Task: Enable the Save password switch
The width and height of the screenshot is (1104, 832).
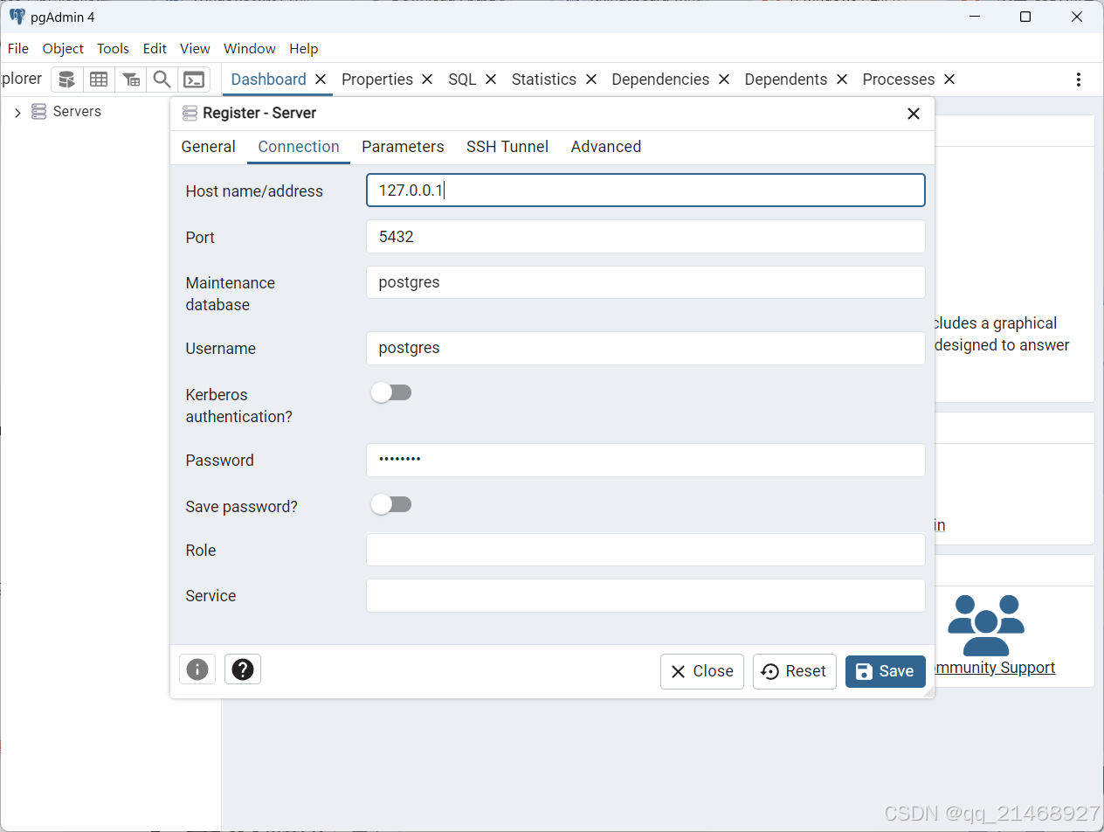Action: pyautogui.click(x=390, y=504)
